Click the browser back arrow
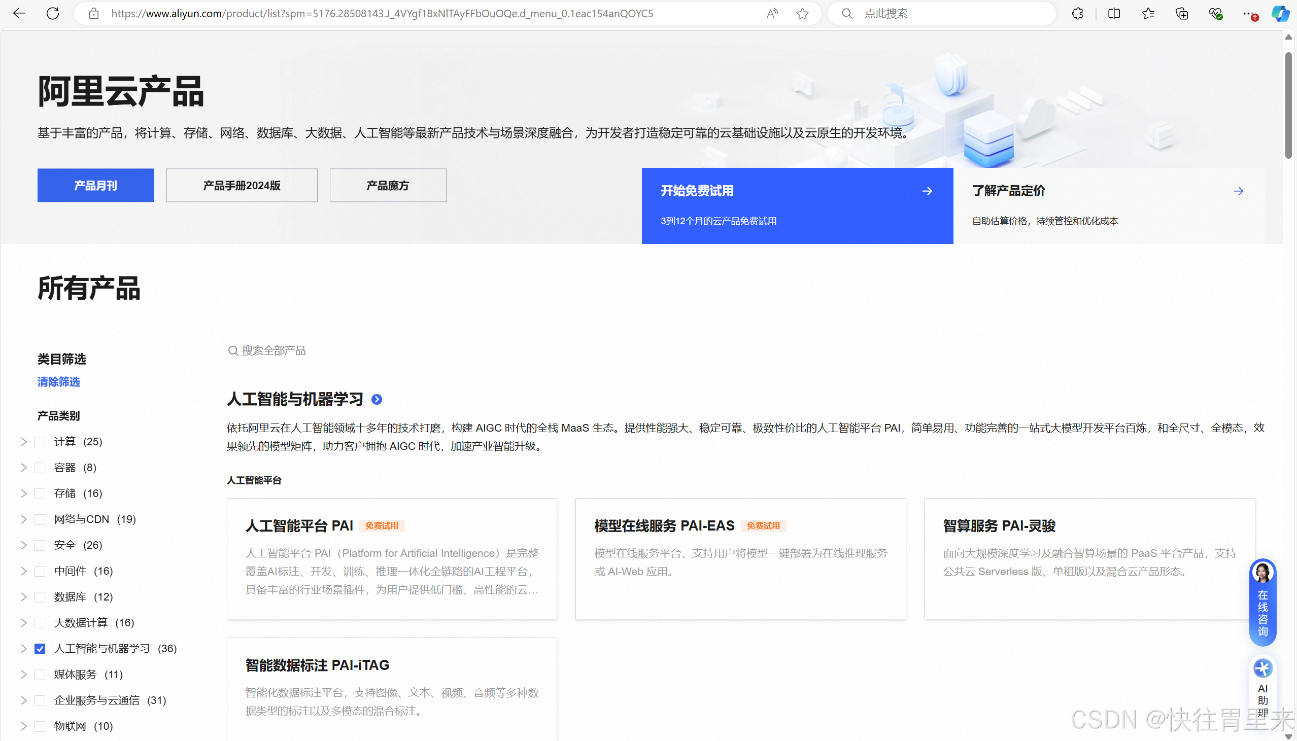The image size is (1297, 741). [x=19, y=14]
